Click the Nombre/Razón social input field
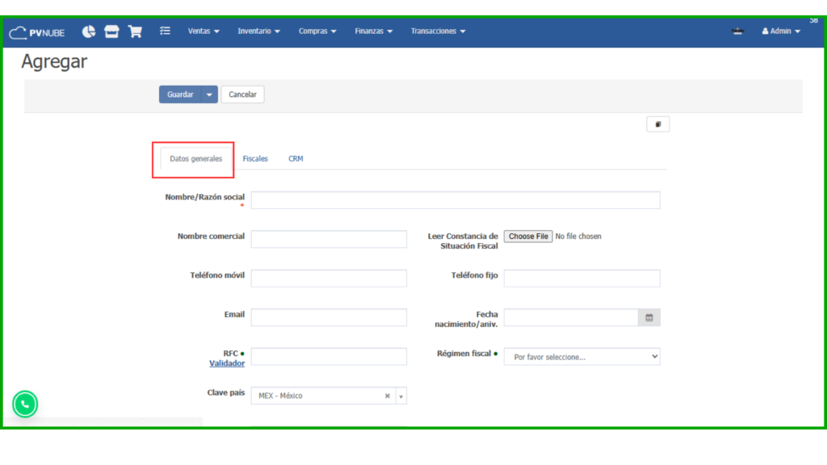 pyautogui.click(x=455, y=200)
